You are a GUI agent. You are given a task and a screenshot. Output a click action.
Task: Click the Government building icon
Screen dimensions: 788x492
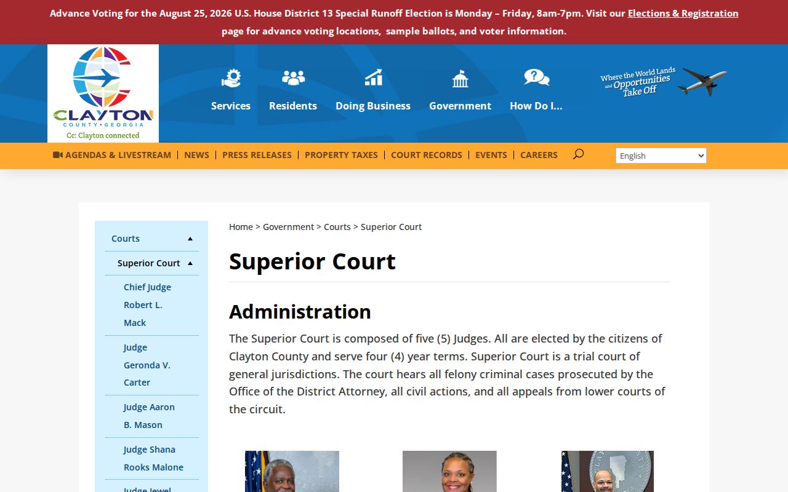[460, 78]
